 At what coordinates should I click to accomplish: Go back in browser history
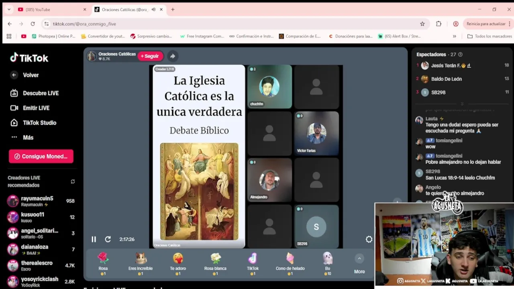click(10, 24)
